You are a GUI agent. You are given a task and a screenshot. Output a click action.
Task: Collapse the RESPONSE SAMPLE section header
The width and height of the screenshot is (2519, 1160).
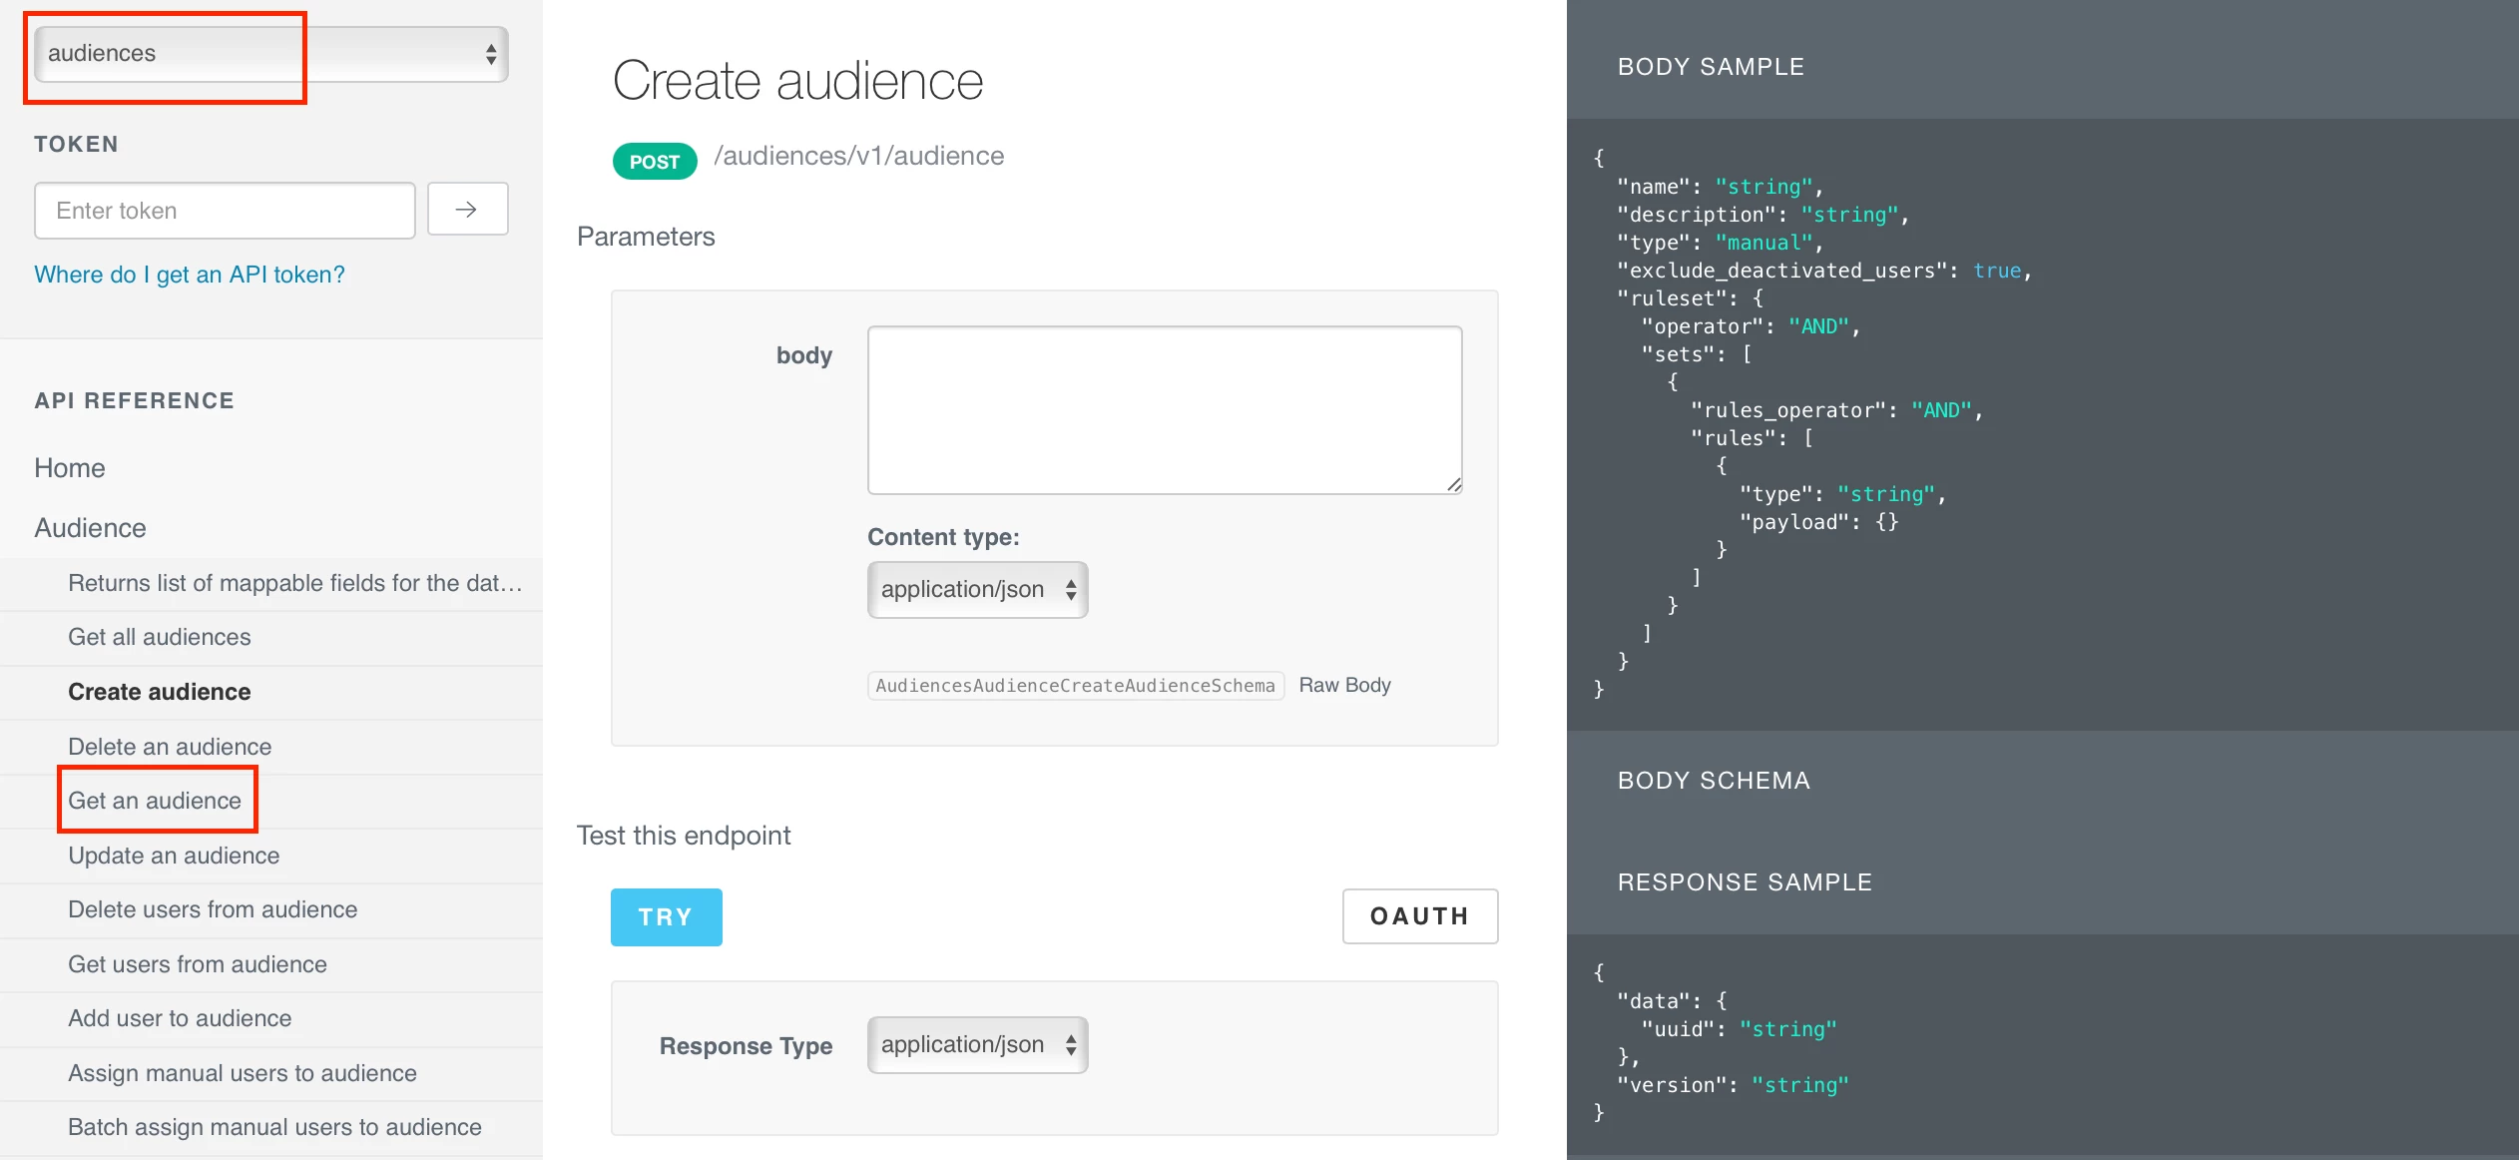(x=1745, y=882)
